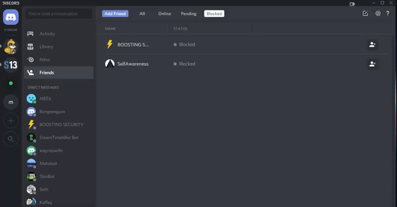
Task: Open SteamTimeIdler Bot direct message
Action: coord(59,138)
